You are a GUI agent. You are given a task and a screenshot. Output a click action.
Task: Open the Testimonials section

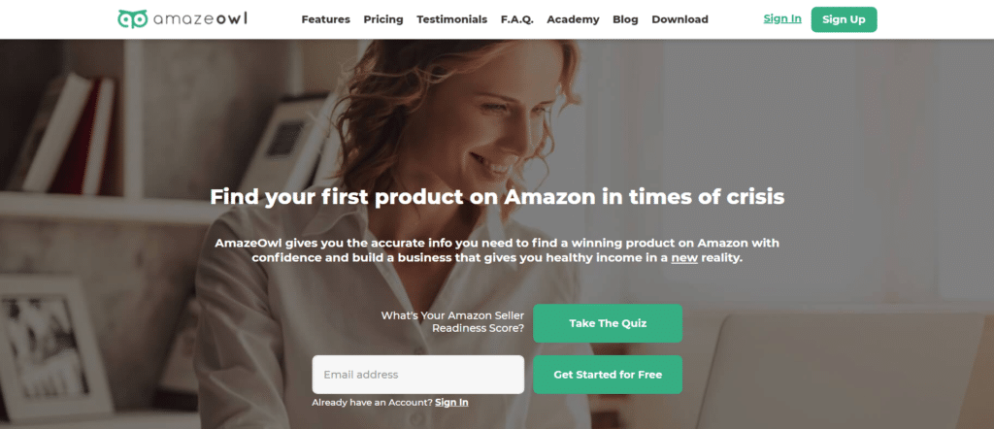coord(452,19)
